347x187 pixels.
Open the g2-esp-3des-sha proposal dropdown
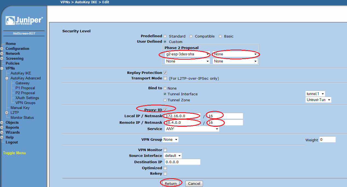[188, 54]
